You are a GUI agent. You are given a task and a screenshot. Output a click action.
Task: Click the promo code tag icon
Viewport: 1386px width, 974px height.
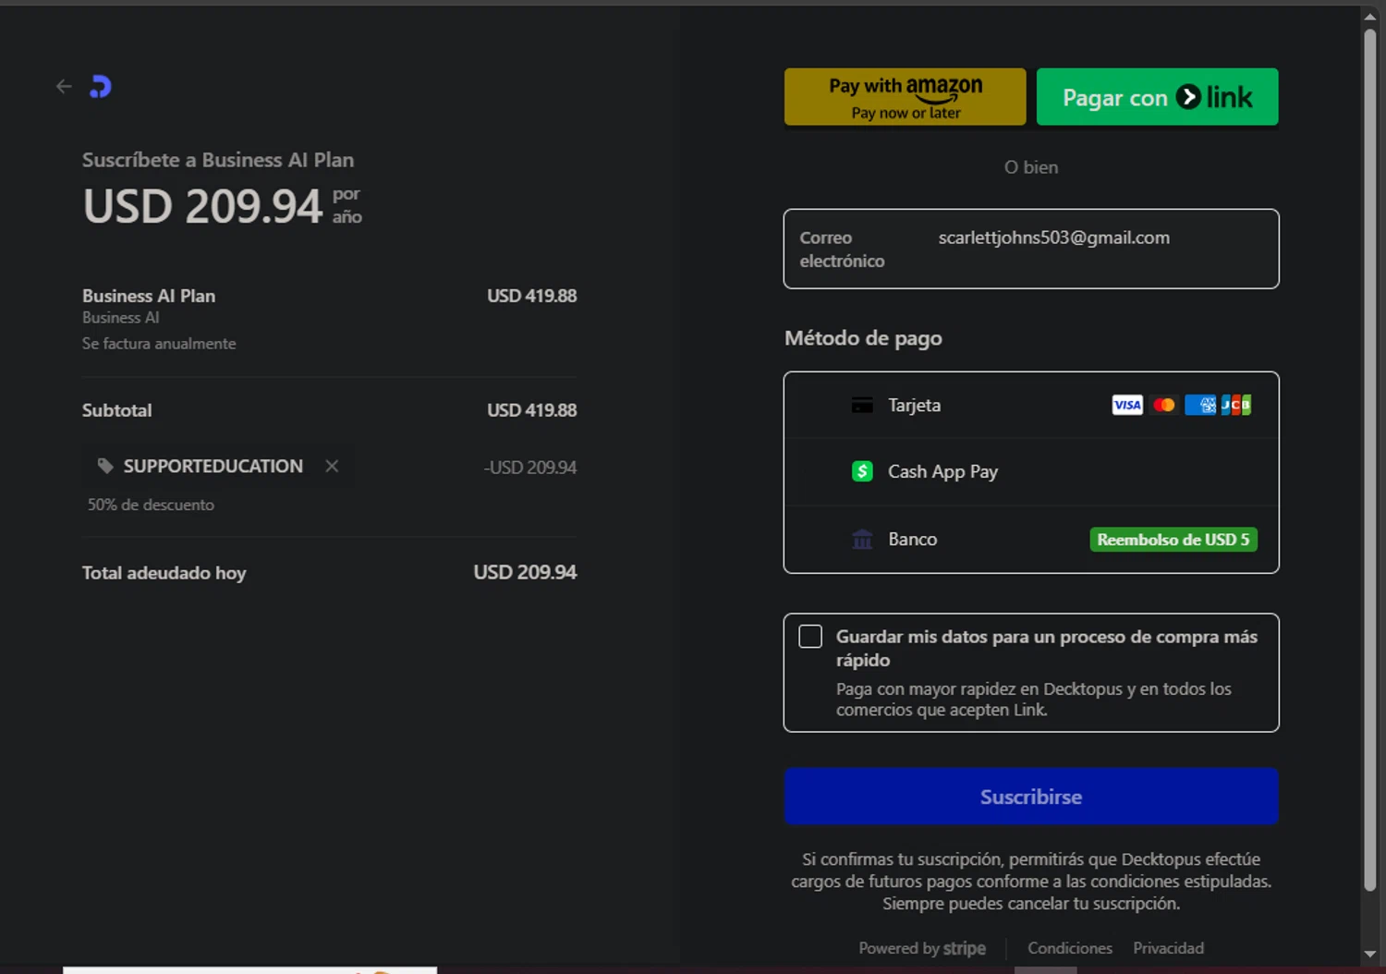pos(105,466)
